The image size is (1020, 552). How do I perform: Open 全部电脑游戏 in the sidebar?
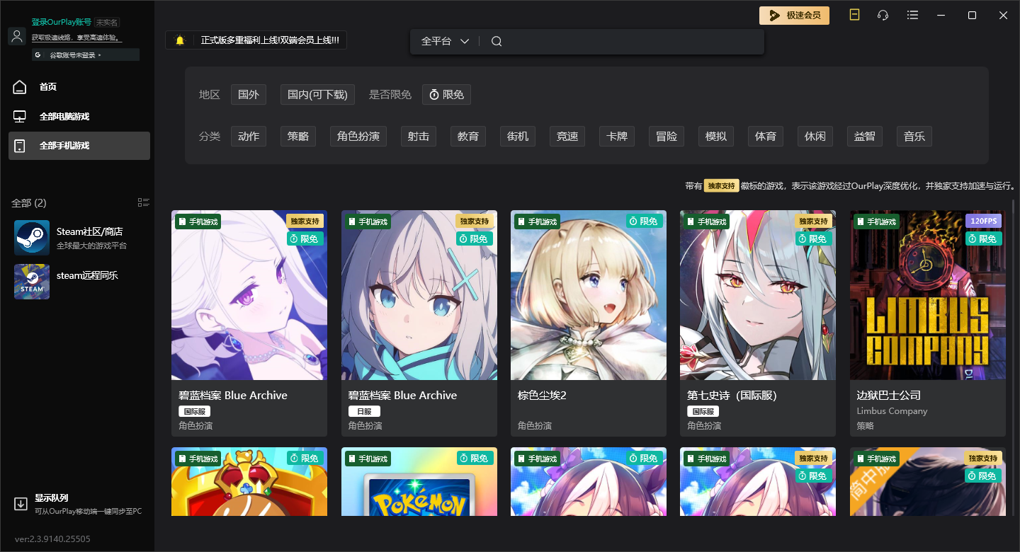click(x=64, y=116)
